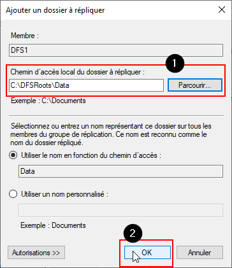The height and width of the screenshot is (268, 232).
Task: Click the 'Sélectionnez ou entrez un nom' description paragraph
Action: 110,134
